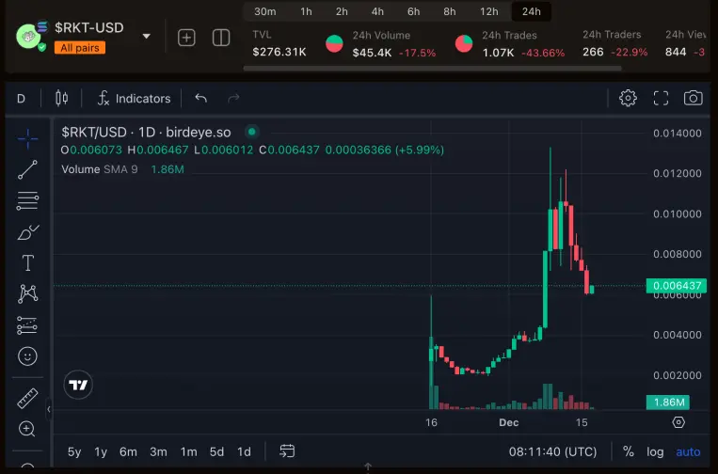This screenshot has height=474, width=718.
Task: Open the Indicators menu
Action: tap(135, 99)
